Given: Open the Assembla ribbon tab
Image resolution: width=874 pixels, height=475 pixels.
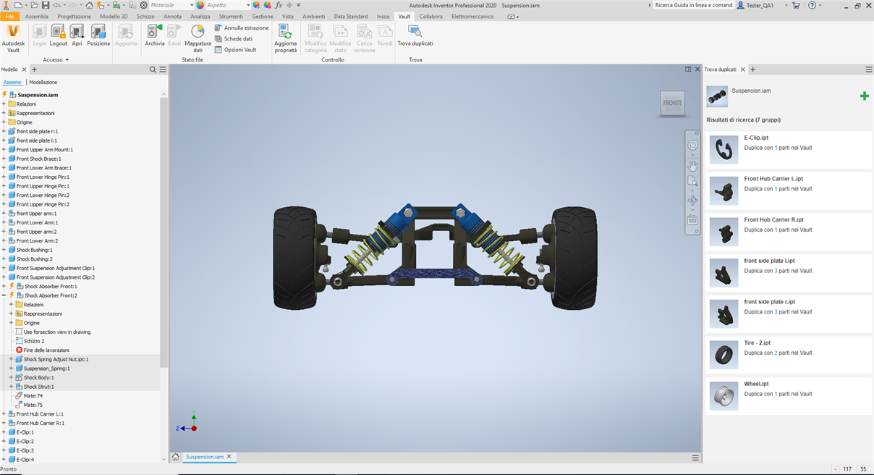Looking at the screenshot, I should (x=37, y=16).
